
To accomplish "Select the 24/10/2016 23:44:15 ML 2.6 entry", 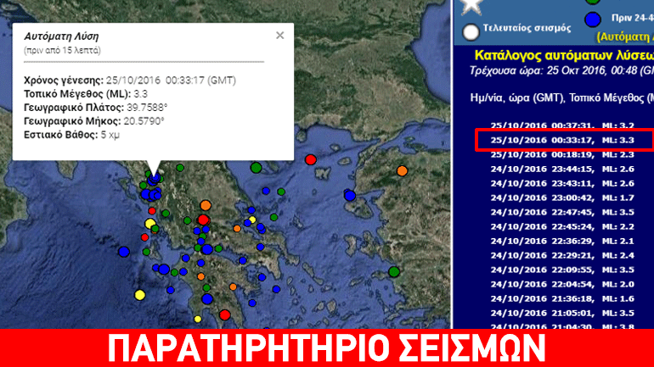I will (x=562, y=169).
